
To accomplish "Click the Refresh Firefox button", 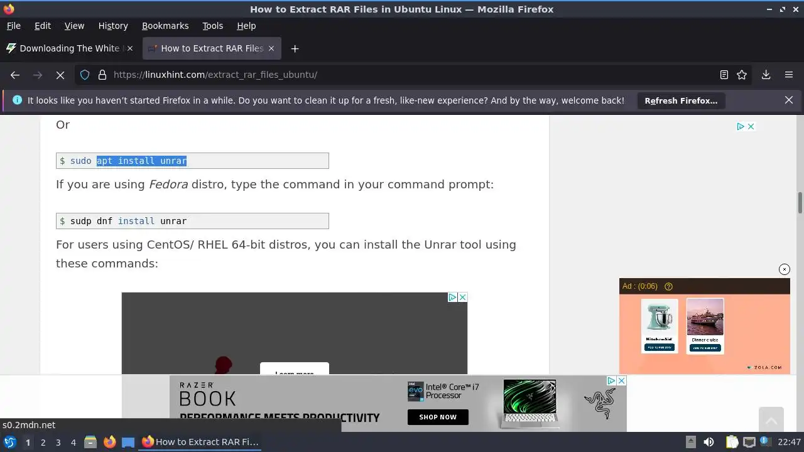I will pyautogui.click(x=681, y=100).
